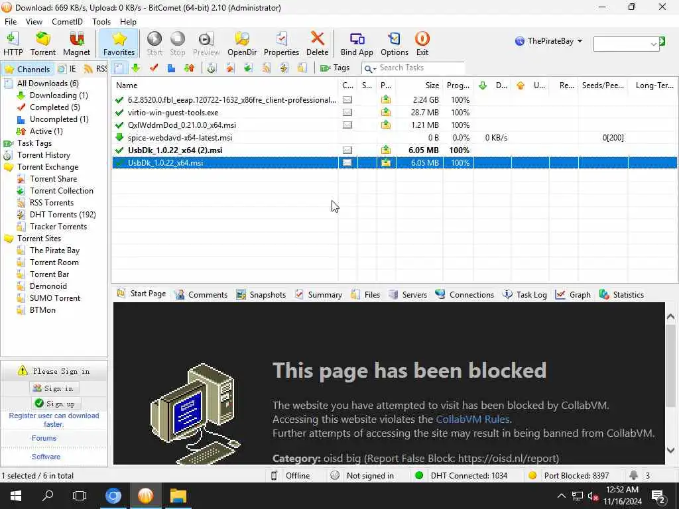Screen dimensions: 679x509
Task: Filter by uncompleted blue icon
Action: click(172, 68)
